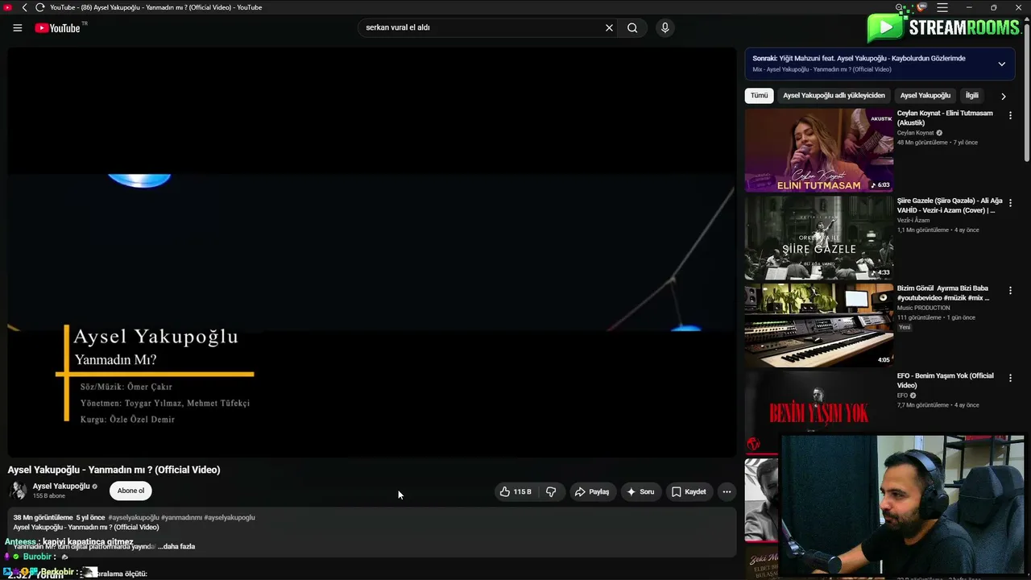The image size is (1031, 580).
Task: Open options menu for EFO video
Action: click(x=1010, y=378)
